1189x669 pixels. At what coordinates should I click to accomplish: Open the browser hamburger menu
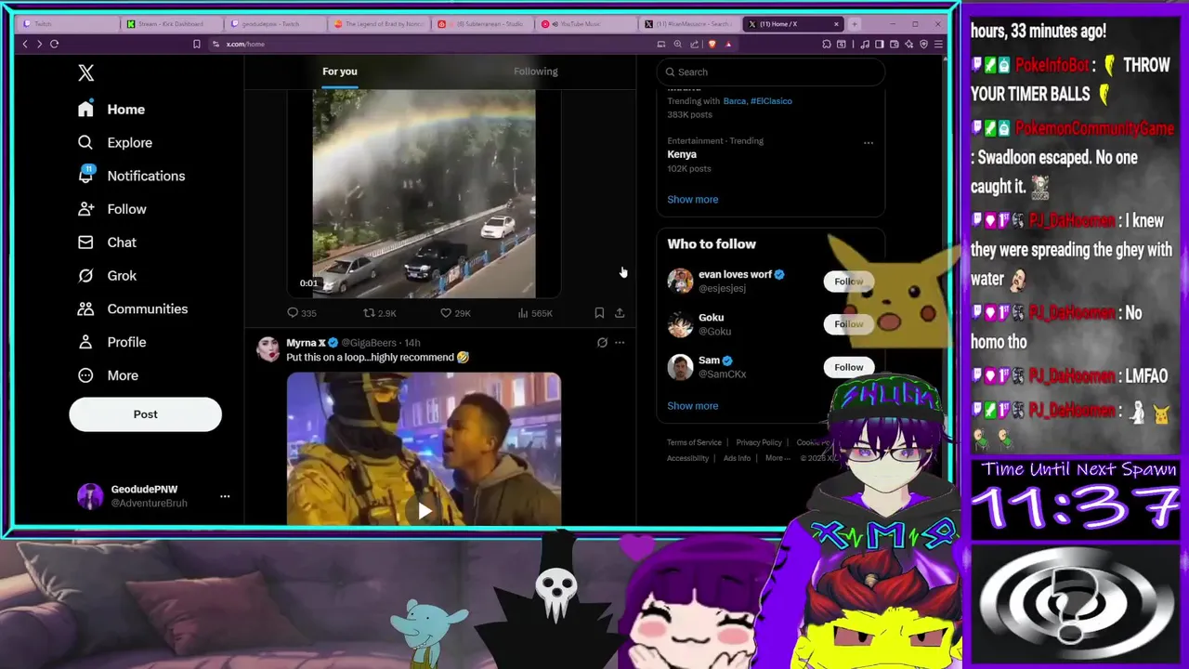(x=939, y=44)
